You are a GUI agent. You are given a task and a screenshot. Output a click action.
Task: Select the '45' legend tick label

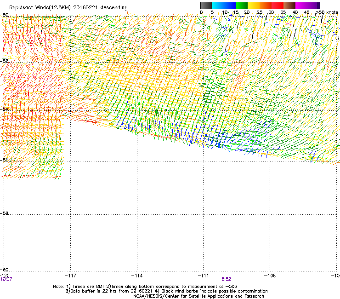click(x=306, y=12)
